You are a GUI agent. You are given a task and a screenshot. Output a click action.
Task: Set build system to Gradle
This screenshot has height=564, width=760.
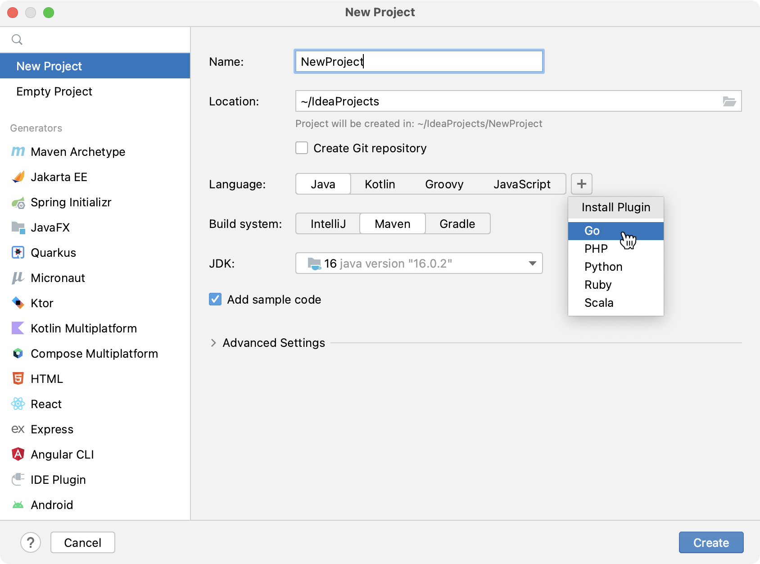[x=457, y=224]
